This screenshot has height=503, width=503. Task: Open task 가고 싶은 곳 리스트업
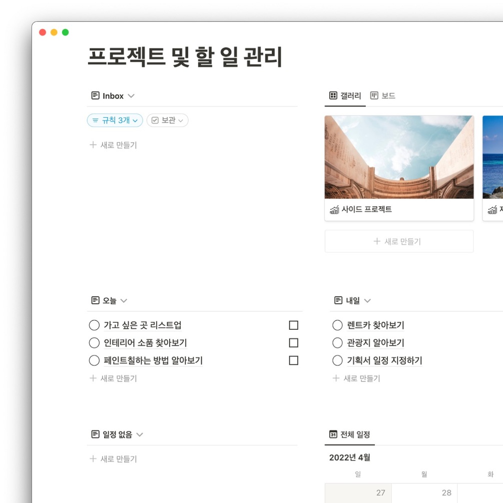coord(143,325)
